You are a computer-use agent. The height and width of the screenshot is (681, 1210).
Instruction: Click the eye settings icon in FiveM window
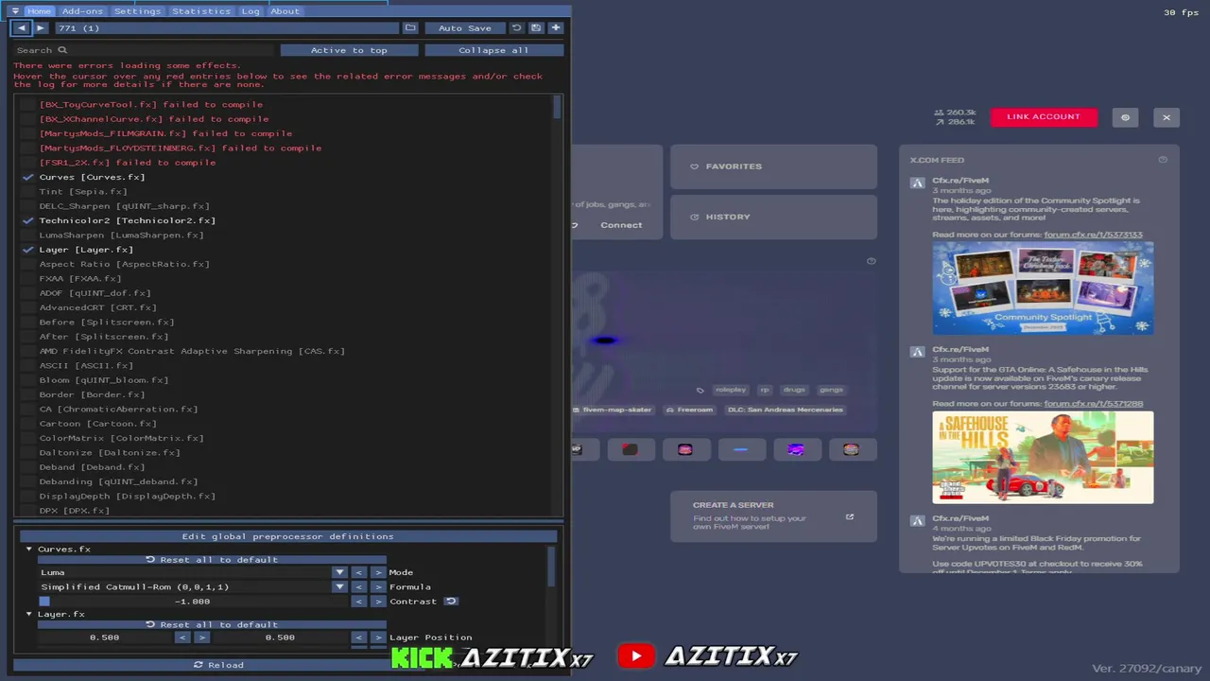[x=1125, y=117]
